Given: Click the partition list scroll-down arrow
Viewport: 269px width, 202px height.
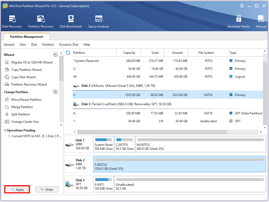Looking at the screenshot, I should click(265, 128).
